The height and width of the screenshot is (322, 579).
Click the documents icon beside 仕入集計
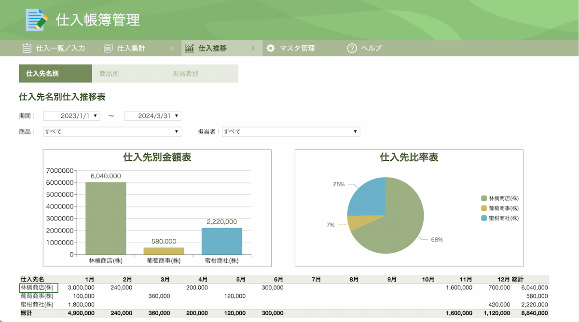click(108, 48)
